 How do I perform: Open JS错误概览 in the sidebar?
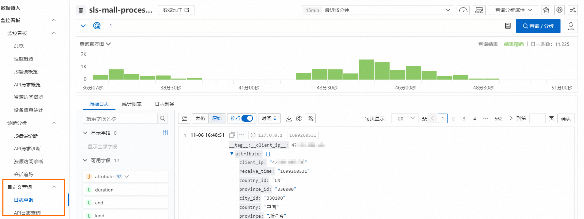26,72
